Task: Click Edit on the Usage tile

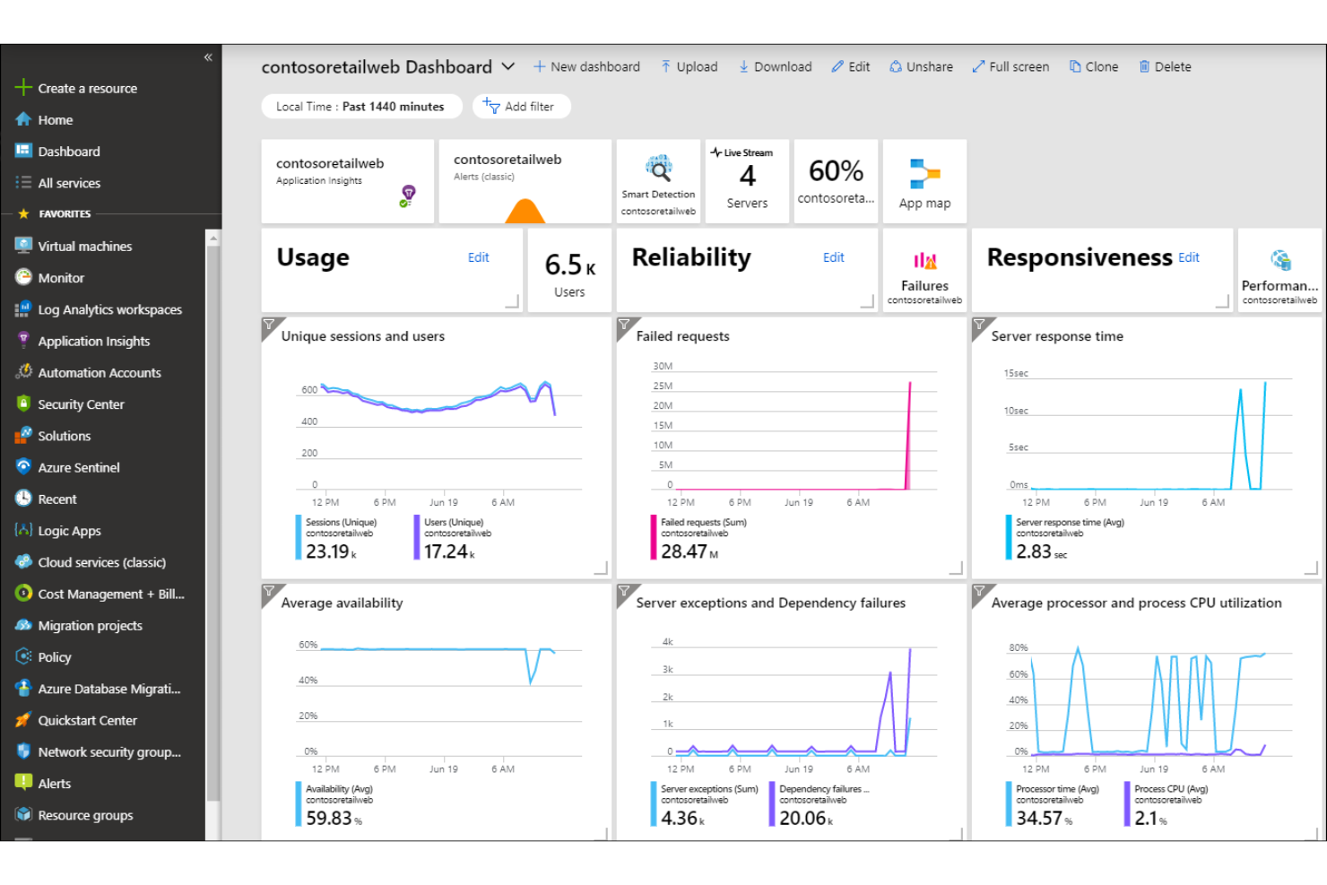Action: click(478, 257)
